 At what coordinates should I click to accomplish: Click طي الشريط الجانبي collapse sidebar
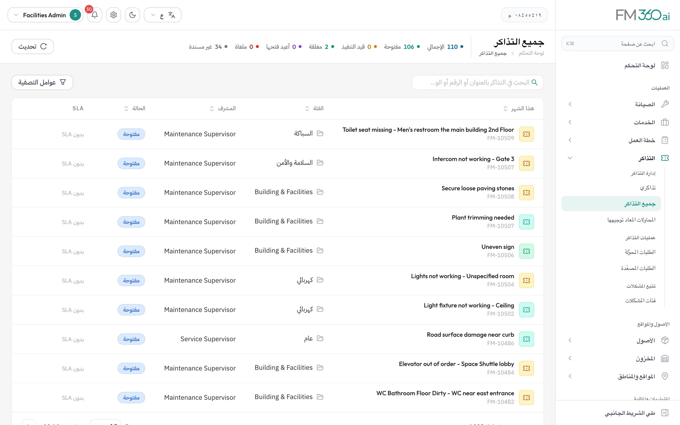tap(636, 413)
